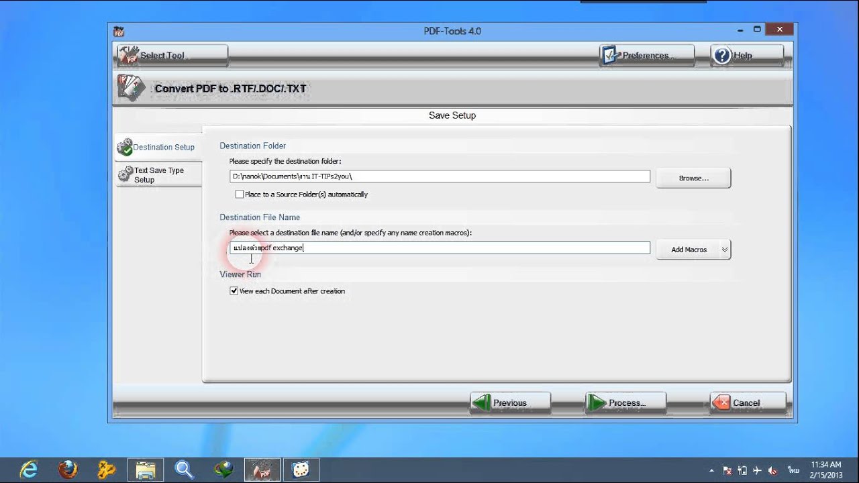Image resolution: width=859 pixels, height=483 pixels.
Task: Click the Text Save Type Setup gear icon
Action: [125, 174]
